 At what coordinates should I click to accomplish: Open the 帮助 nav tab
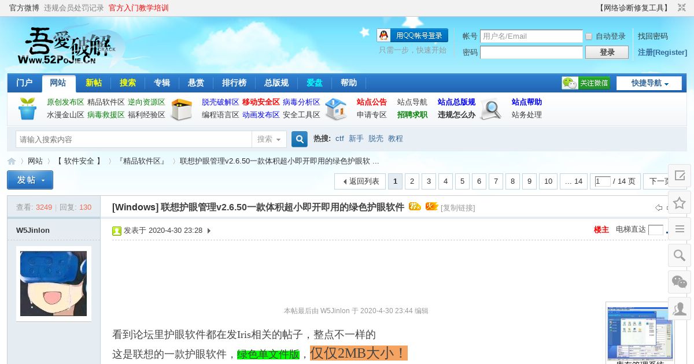[x=349, y=83]
